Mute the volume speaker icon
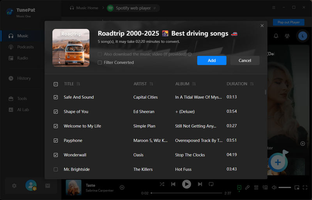The width and height of the screenshot is (312, 200). [274, 187]
